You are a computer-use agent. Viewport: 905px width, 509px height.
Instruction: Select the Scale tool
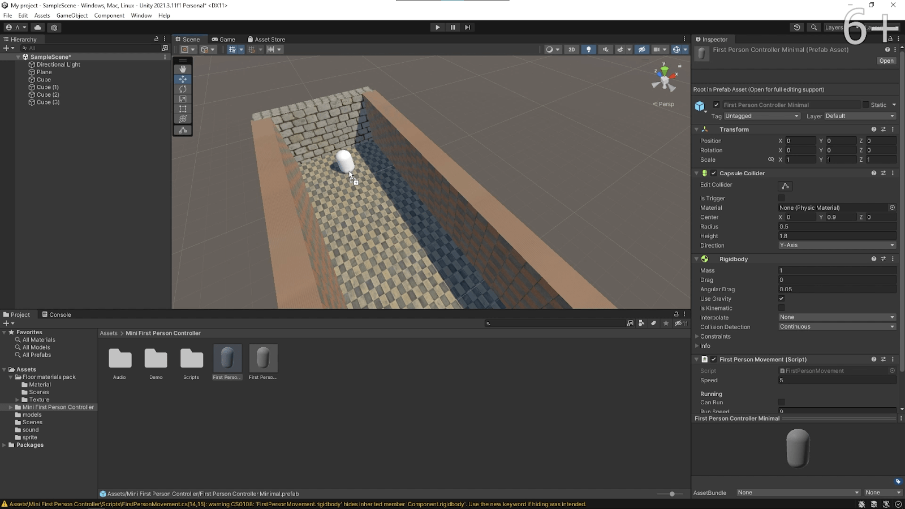183,99
